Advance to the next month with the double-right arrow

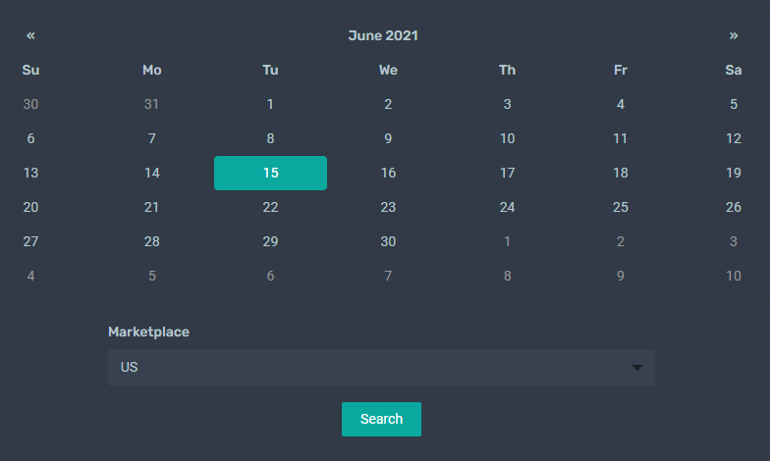point(733,35)
